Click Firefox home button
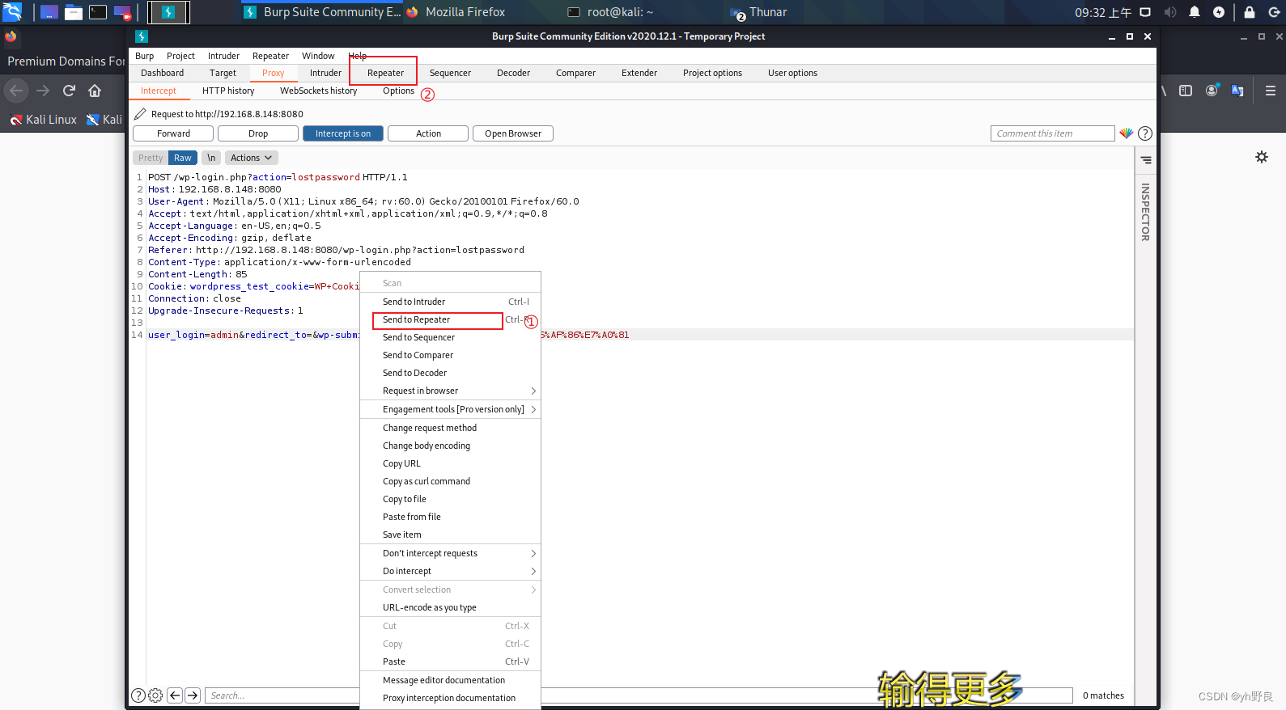Image resolution: width=1286 pixels, height=710 pixels. pyautogui.click(x=95, y=91)
